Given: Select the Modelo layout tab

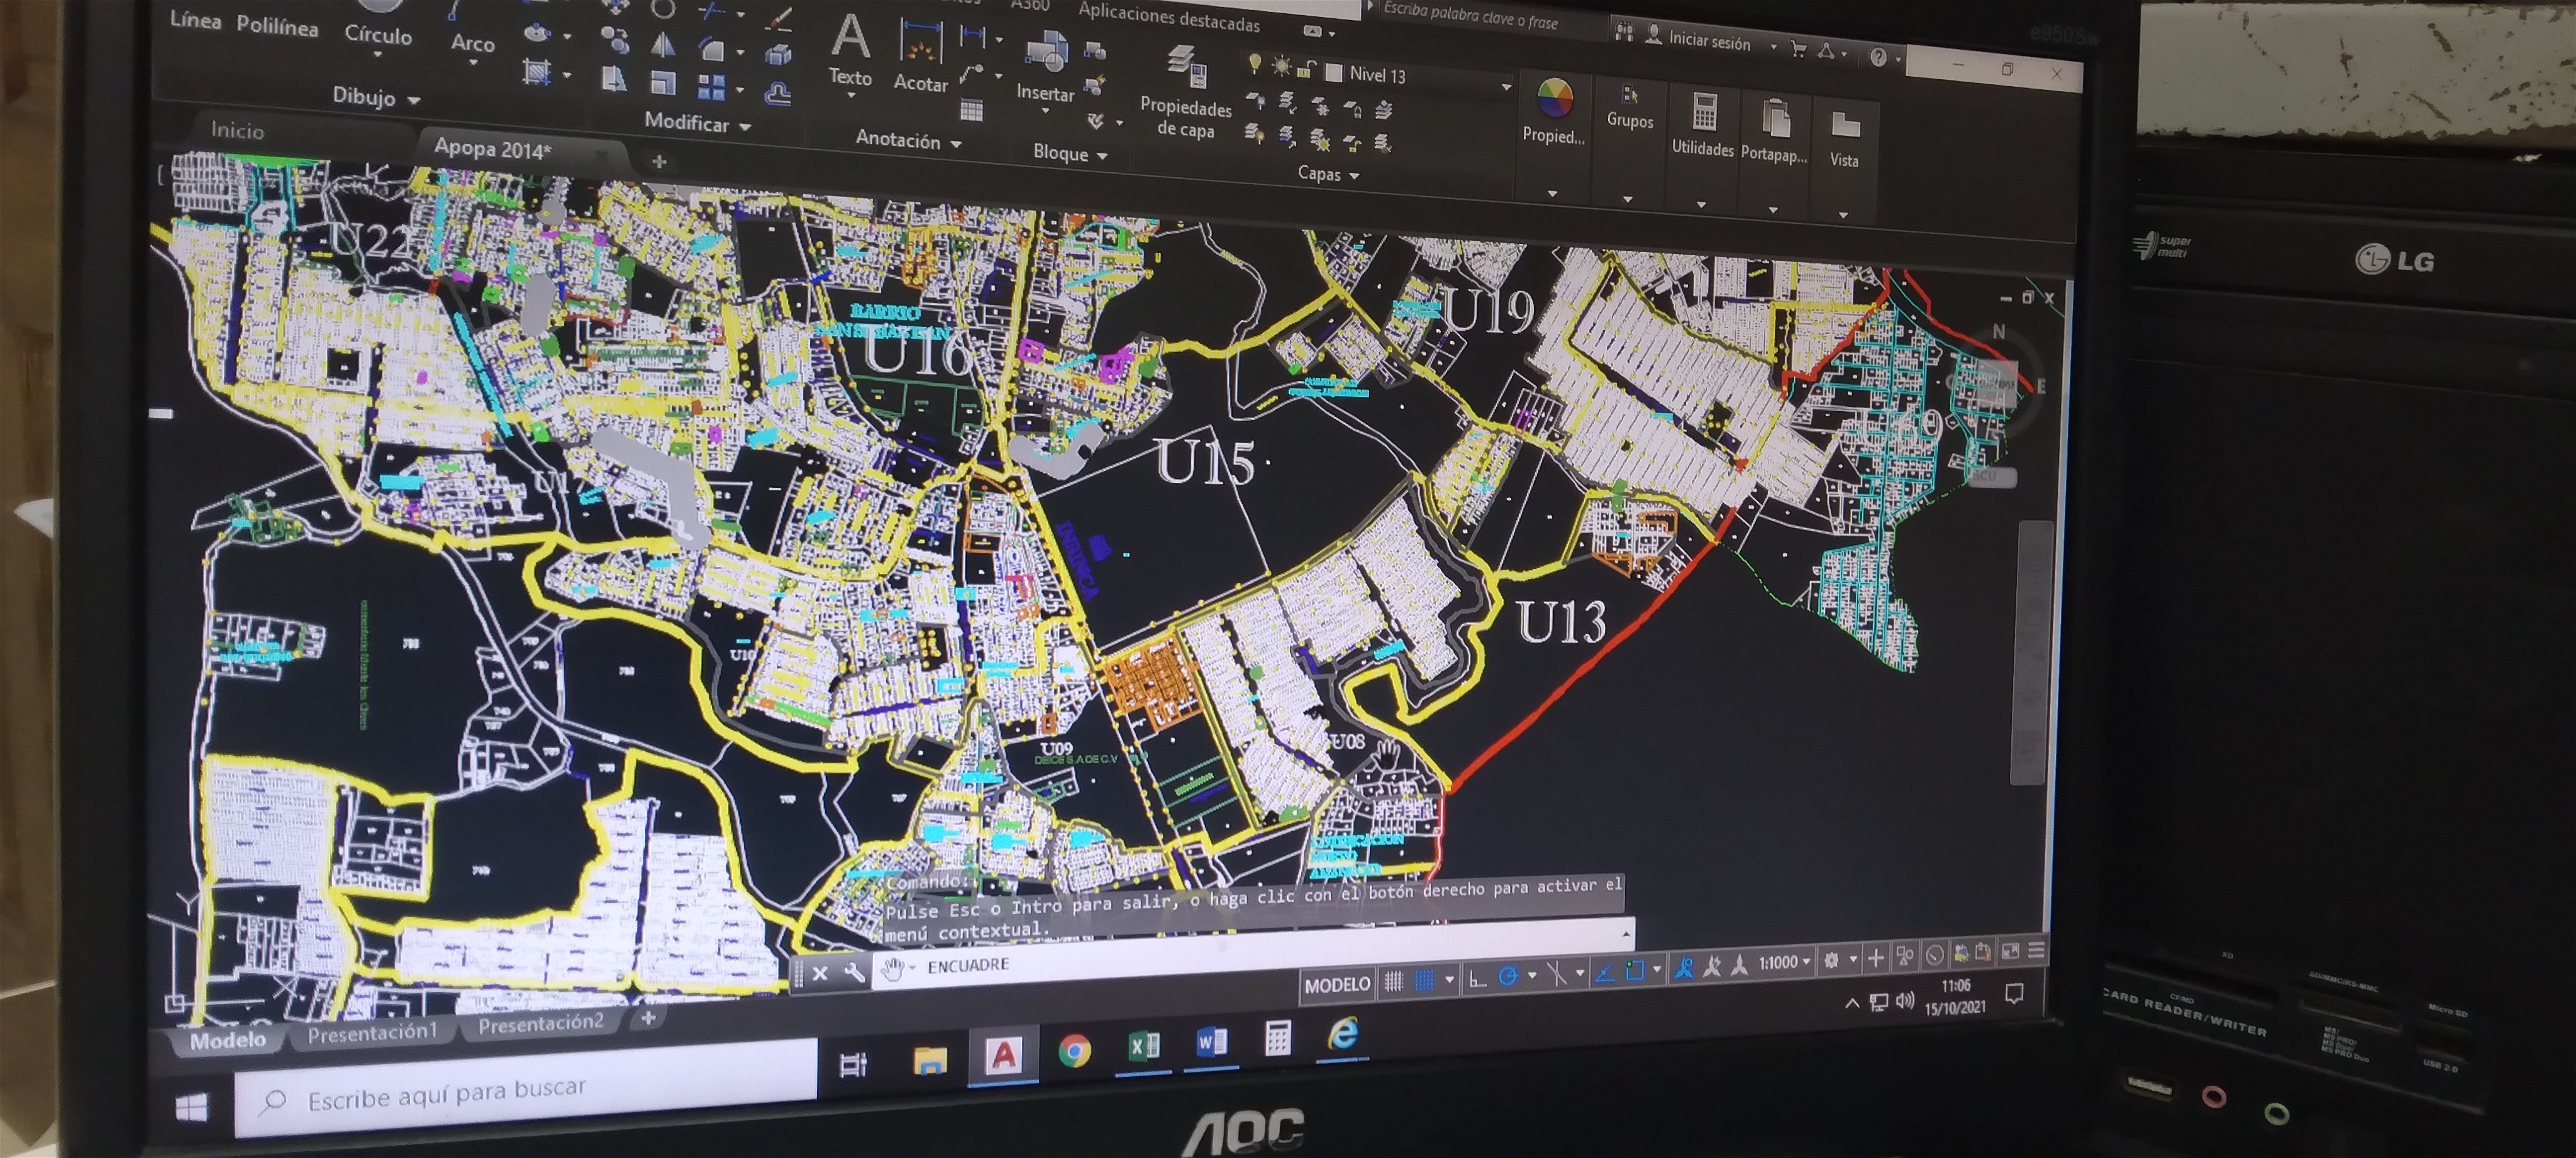Looking at the screenshot, I should tap(228, 1040).
